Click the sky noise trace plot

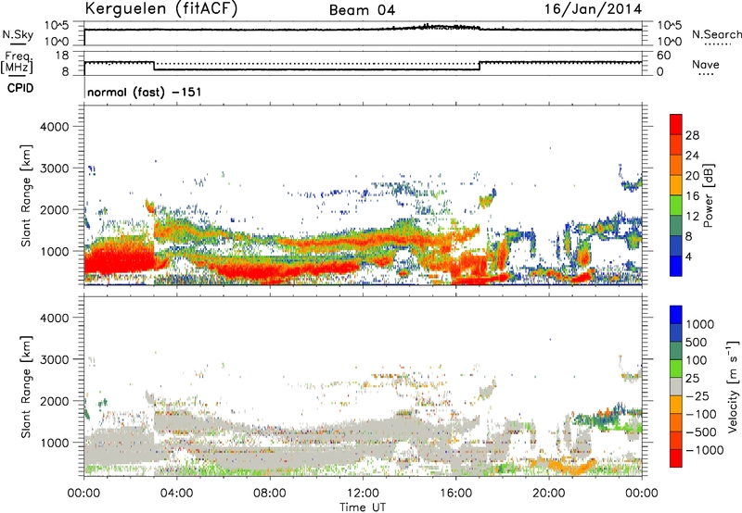363,33
